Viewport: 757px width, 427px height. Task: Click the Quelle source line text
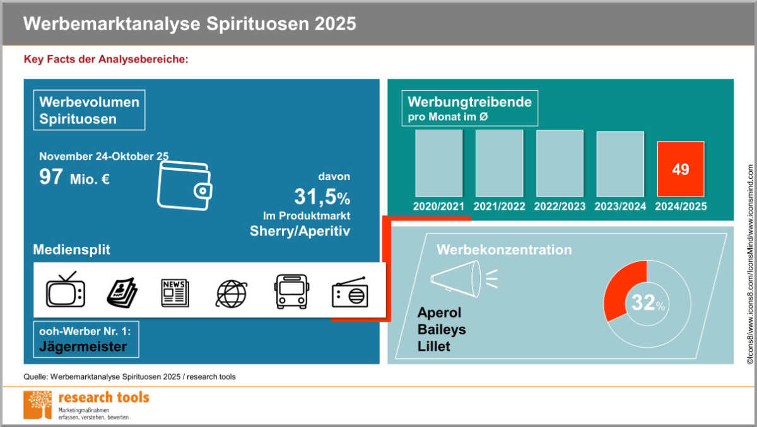[129, 377]
